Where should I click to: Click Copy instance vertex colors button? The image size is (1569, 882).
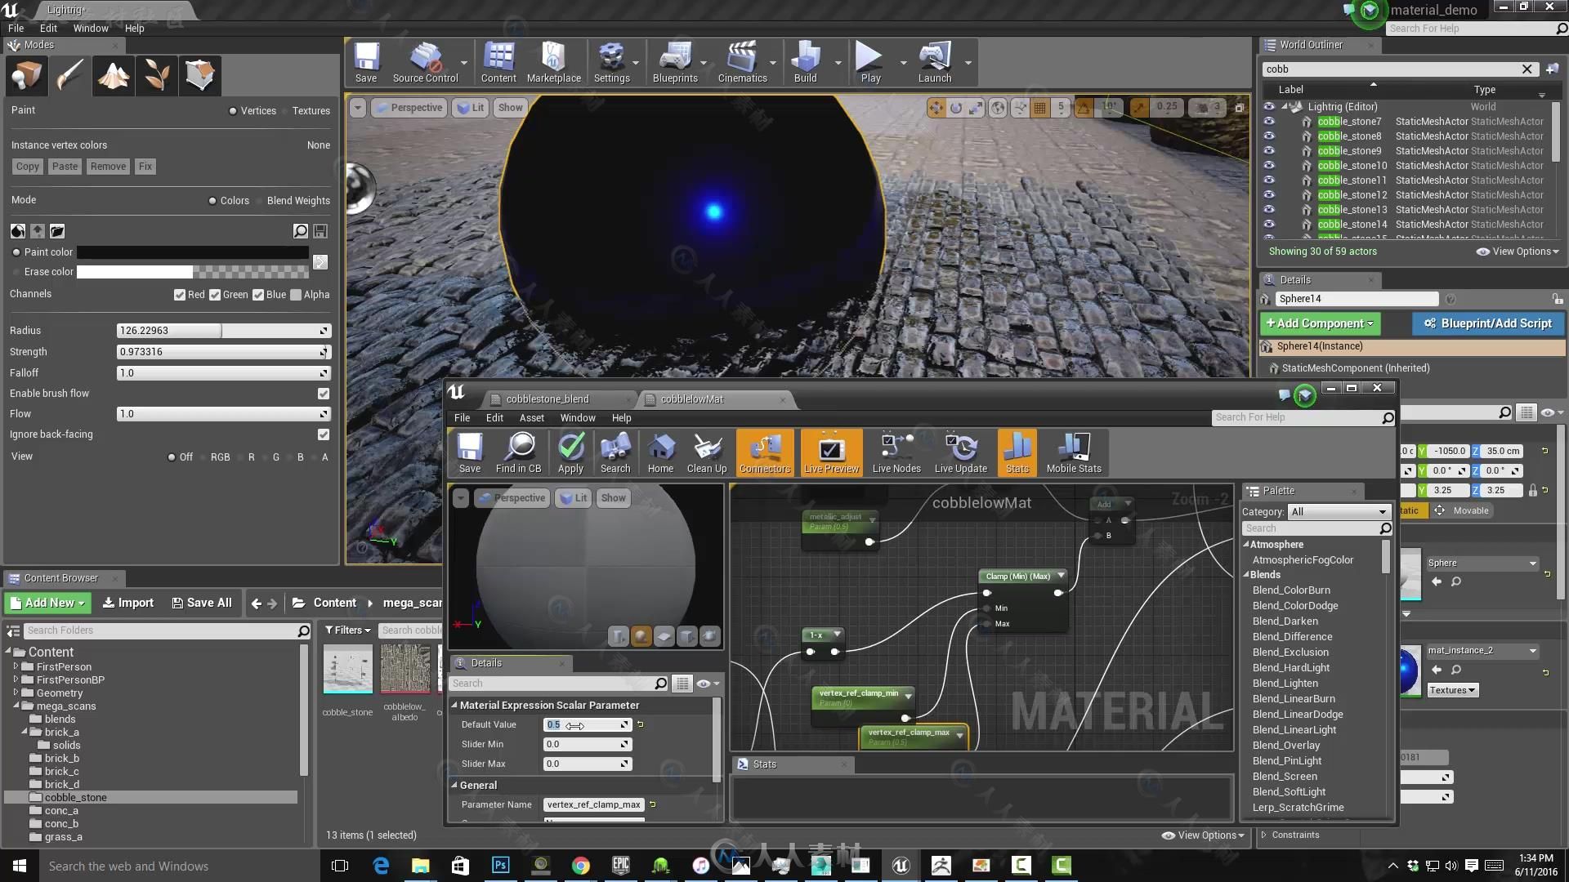28,167
